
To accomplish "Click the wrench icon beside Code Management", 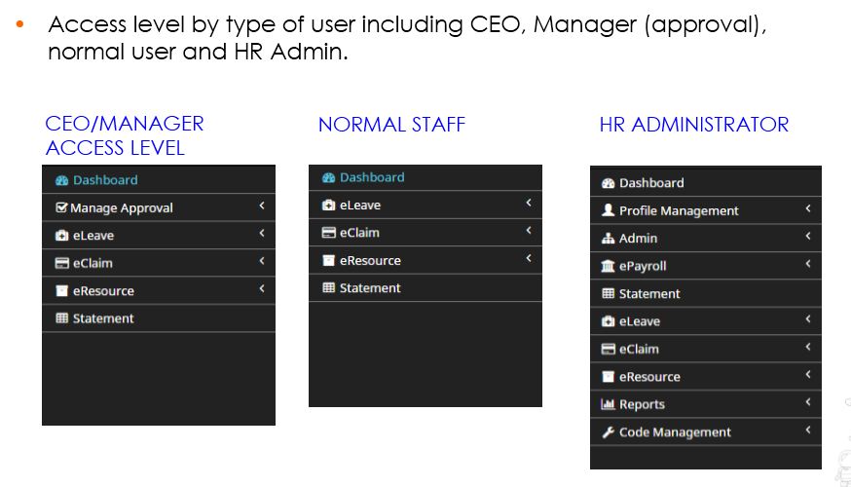I will 609,432.
